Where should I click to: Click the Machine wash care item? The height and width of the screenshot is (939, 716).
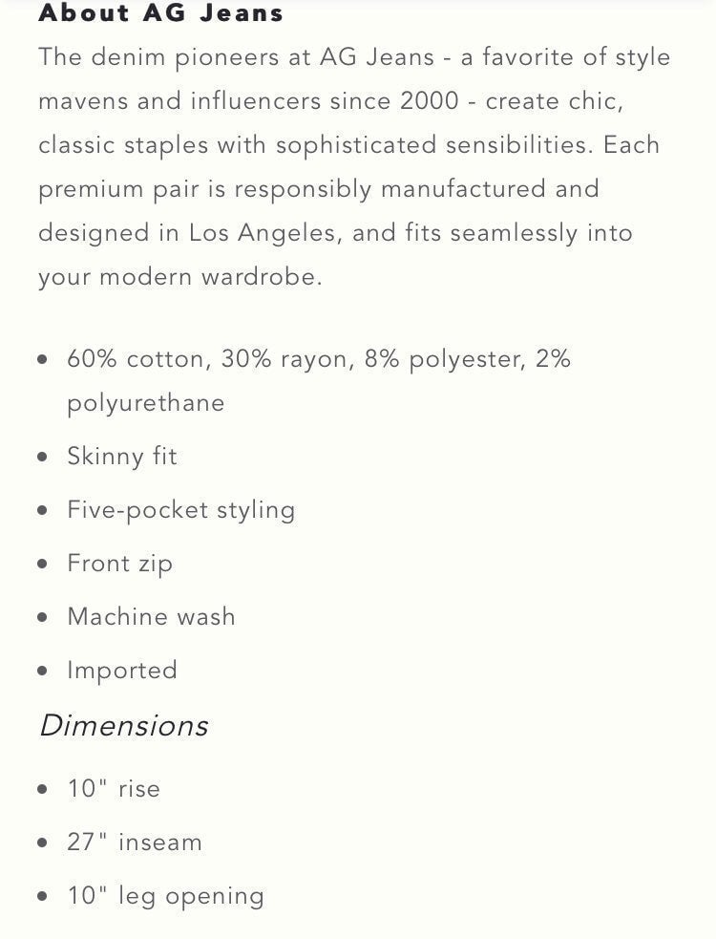click(x=151, y=617)
